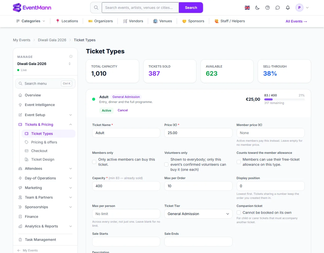
Task: Click the Price (€) field
Action: 198,133
